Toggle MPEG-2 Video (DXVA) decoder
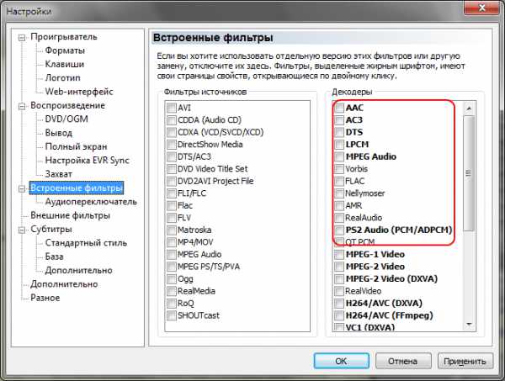The image size is (505, 381). pos(339,279)
